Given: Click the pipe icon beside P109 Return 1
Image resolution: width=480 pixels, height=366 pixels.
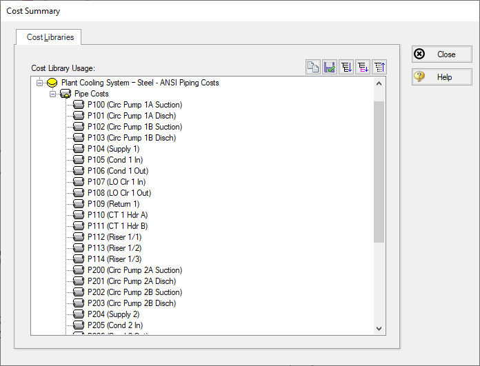Looking at the screenshot, I should pos(79,204).
